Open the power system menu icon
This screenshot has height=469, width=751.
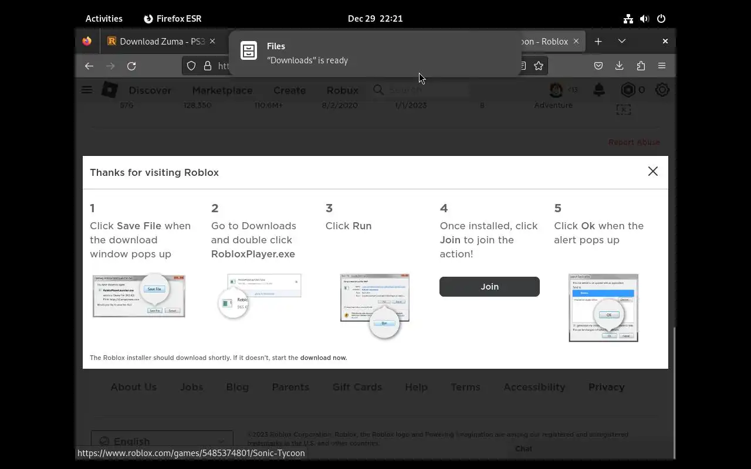point(661,18)
